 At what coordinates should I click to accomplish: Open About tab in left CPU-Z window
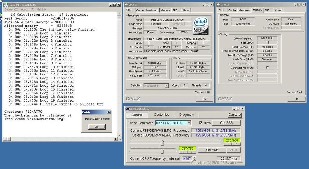(186, 10)
